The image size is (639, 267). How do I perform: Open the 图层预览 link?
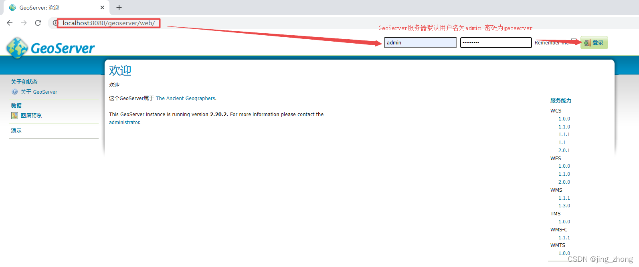[31, 116]
